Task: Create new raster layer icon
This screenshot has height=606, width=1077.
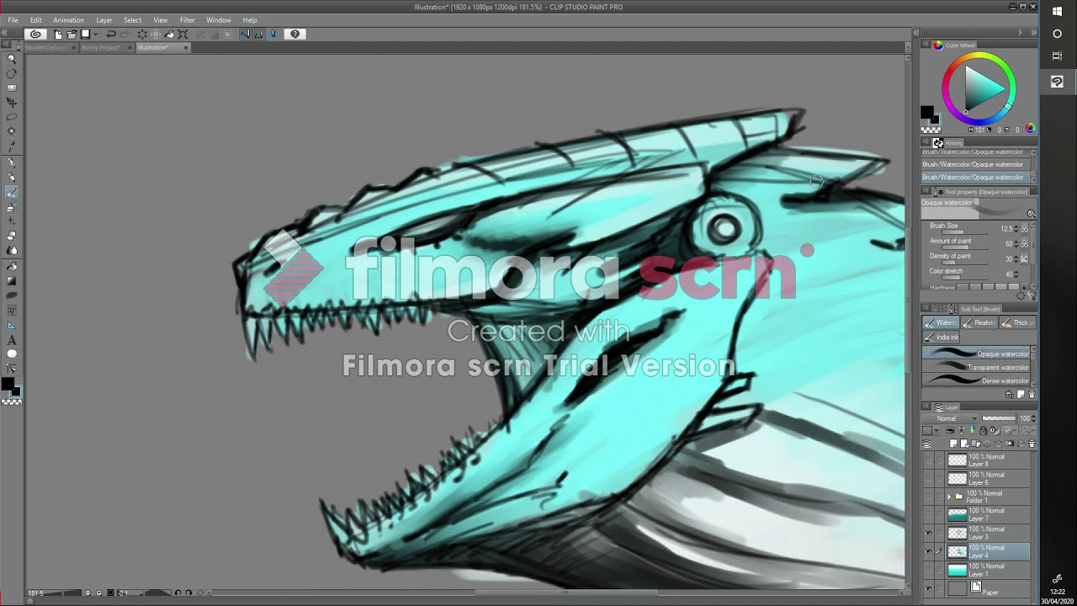Action: (x=953, y=444)
